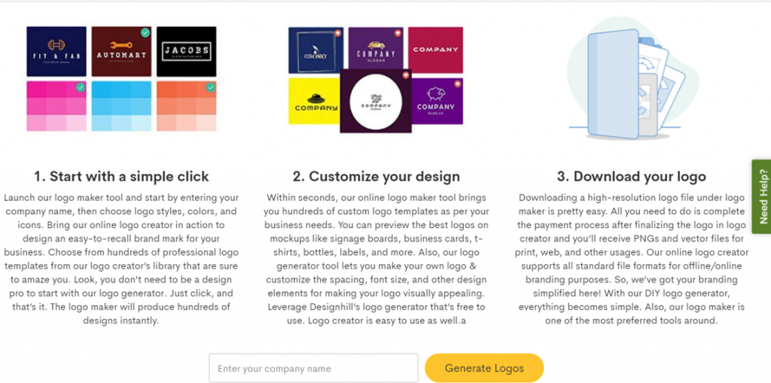Click heart icon on center circle logo
This screenshot has height=383, width=771.
pos(406,75)
